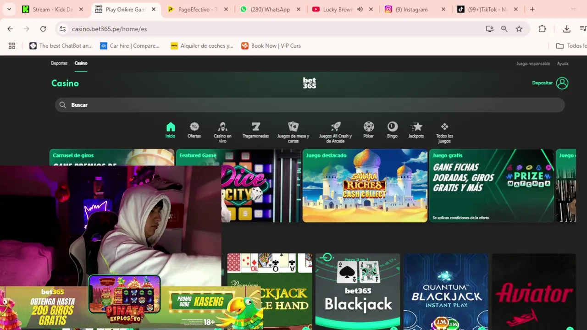Open the Chrome apps grid icon
587x330 pixels.
pyautogui.click(x=12, y=46)
